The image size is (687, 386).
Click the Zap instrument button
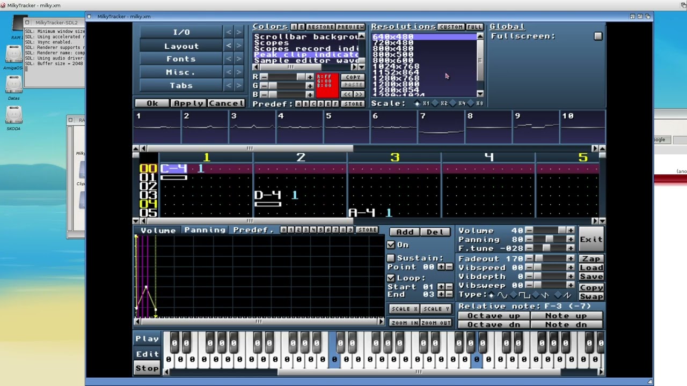tap(591, 259)
